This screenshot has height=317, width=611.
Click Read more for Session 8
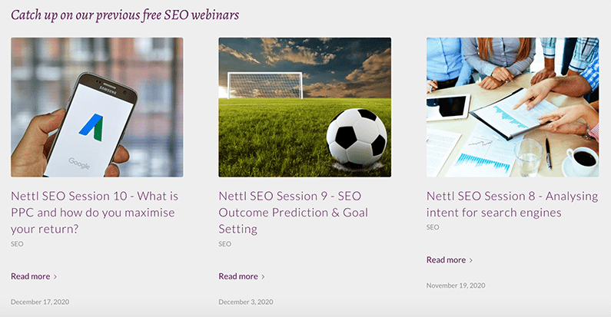(446, 260)
